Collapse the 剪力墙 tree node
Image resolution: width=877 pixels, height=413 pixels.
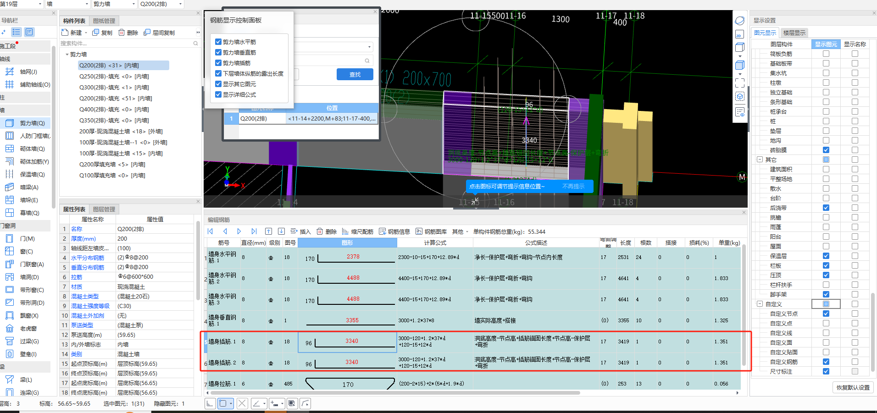point(67,55)
